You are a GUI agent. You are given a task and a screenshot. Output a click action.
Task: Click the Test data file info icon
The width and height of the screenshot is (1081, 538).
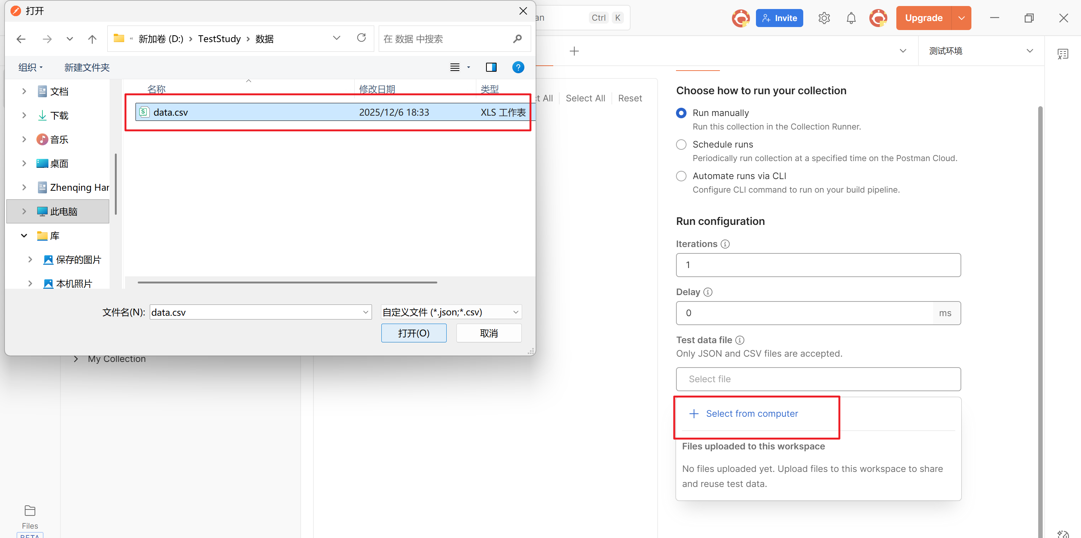point(740,340)
